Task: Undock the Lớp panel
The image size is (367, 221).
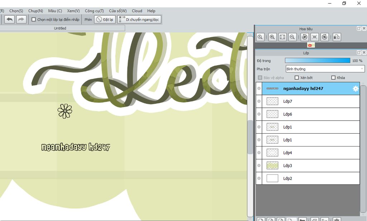Action: (359, 53)
